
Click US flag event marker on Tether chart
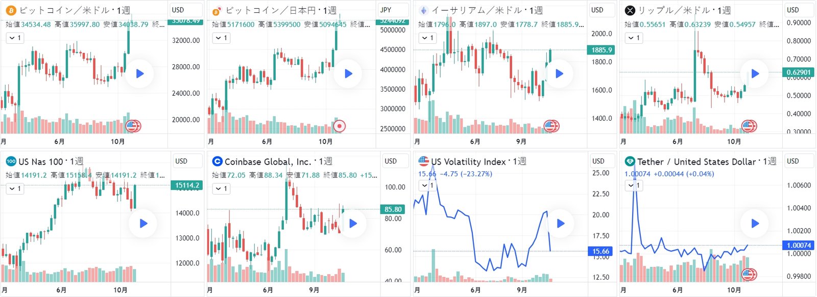[749, 275]
